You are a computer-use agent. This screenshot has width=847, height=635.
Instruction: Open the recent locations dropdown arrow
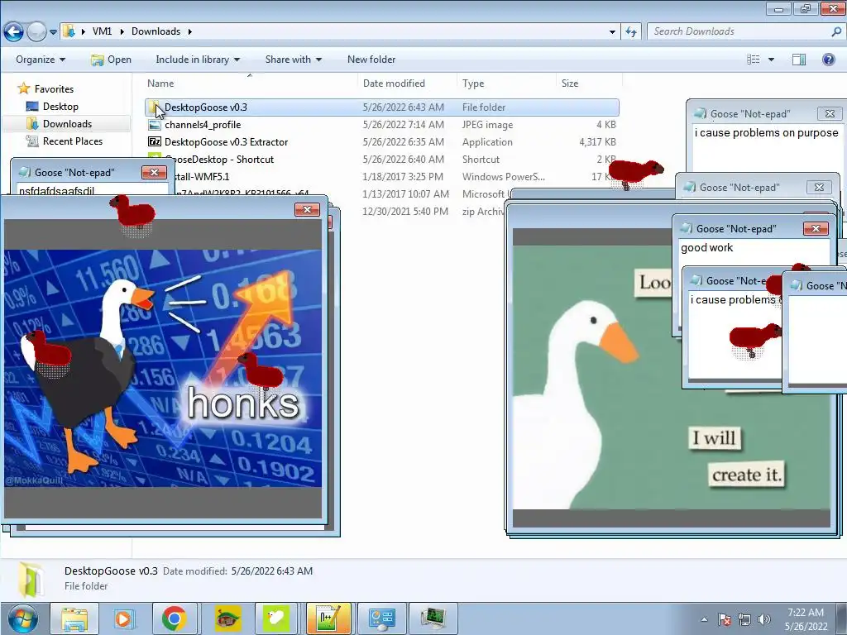click(x=53, y=32)
